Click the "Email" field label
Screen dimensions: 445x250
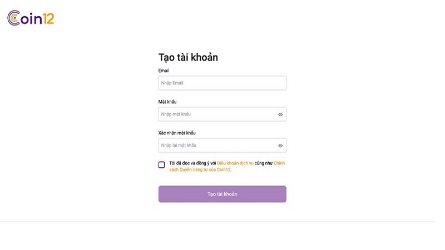pyautogui.click(x=164, y=71)
